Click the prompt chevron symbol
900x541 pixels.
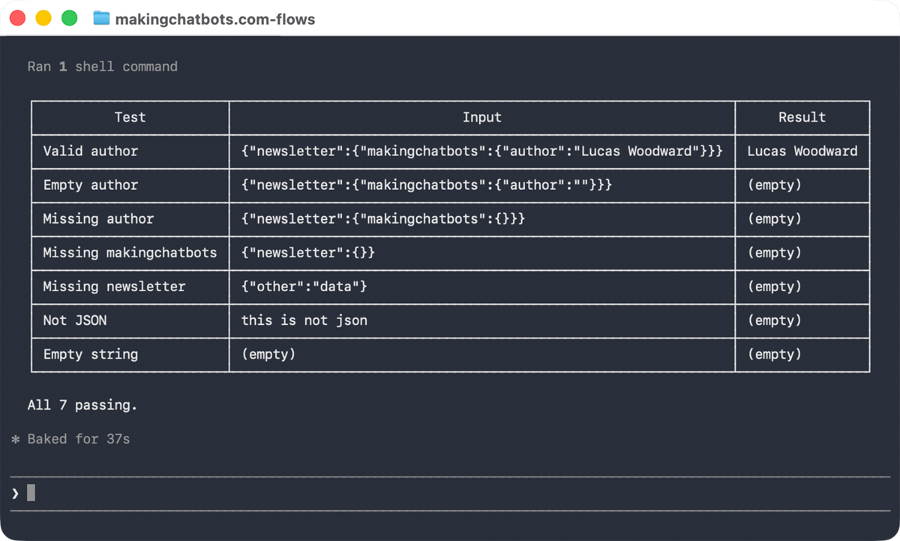coord(15,493)
